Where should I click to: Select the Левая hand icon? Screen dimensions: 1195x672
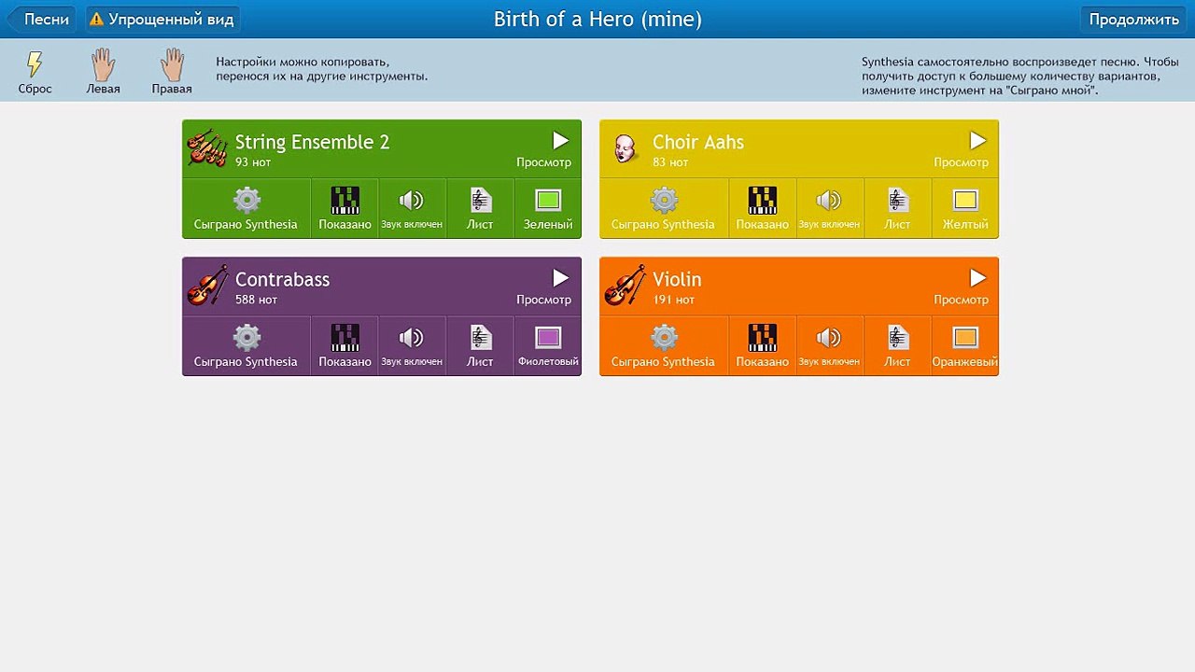tap(103, 64)
